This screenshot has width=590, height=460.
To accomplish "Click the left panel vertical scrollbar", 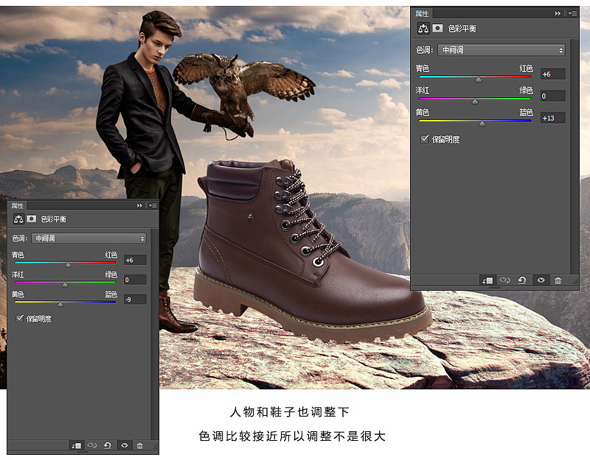I will 154,334.
